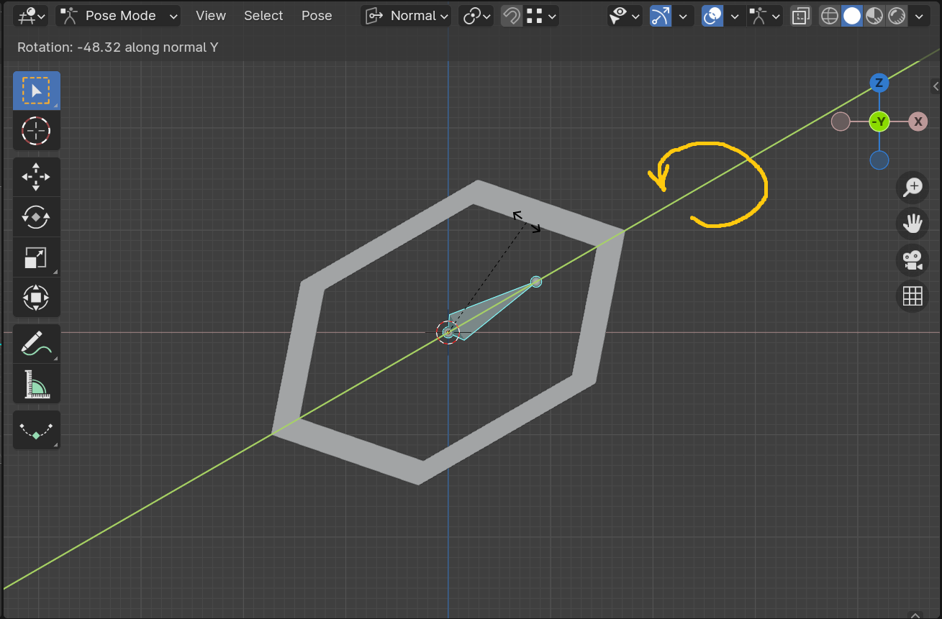Switch perspective/orthographic with grid gizmo

912,295
